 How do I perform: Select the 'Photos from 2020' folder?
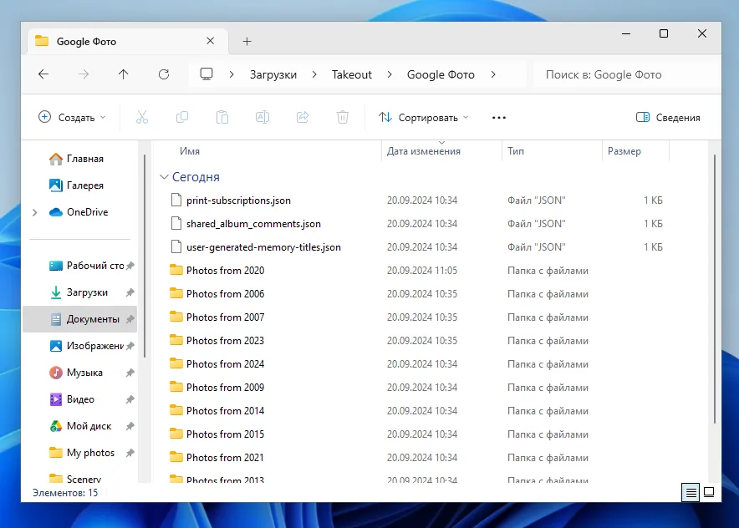(225, 271)
